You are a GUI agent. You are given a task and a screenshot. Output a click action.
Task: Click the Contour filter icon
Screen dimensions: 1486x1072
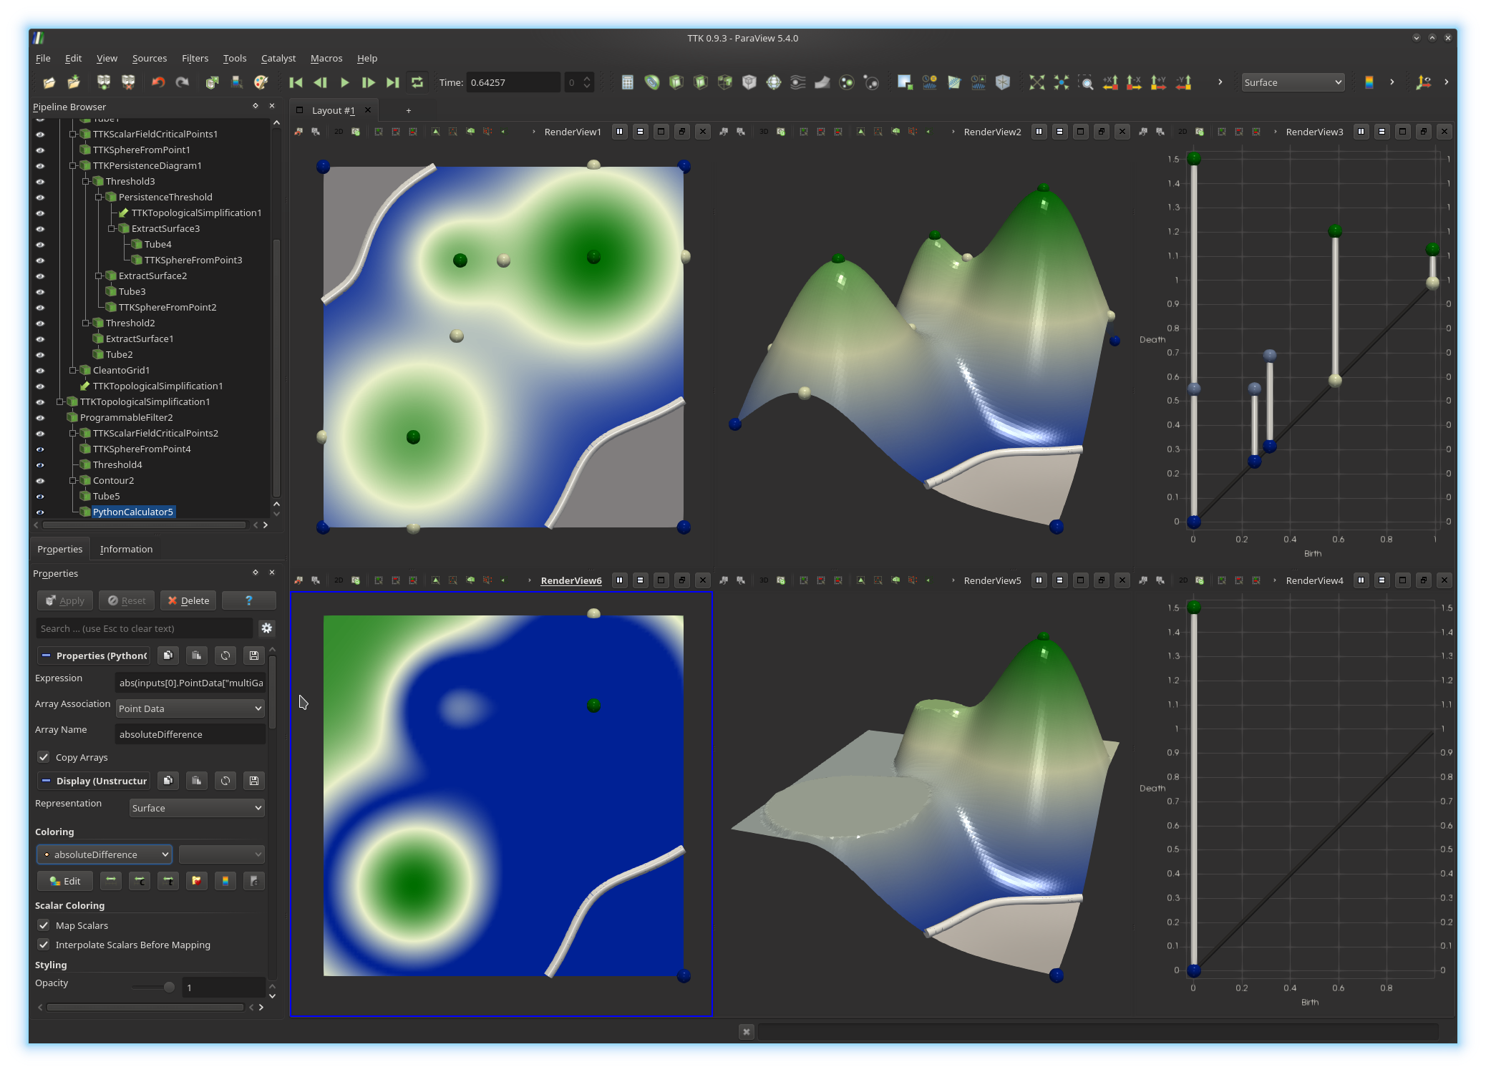coord(651,82)
